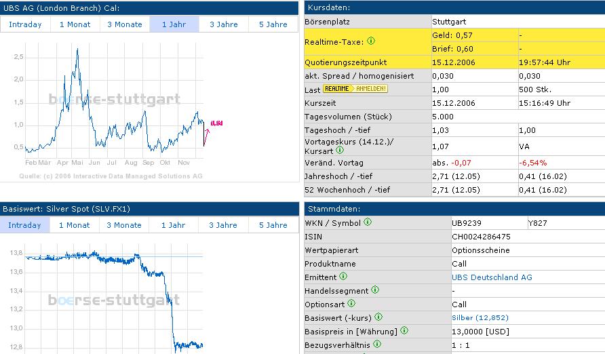Click the Tageshoch value 1,03

click(441, 130)
